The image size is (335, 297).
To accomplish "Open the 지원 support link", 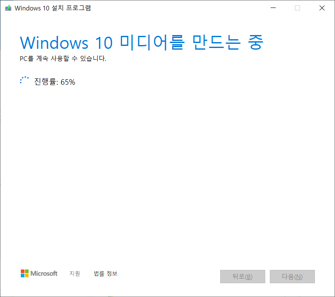I will (75, 274).
